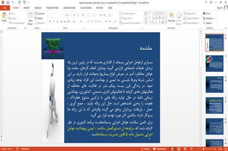
Task: Open the Layout dropdown
Action: click(x=40, y=14)
